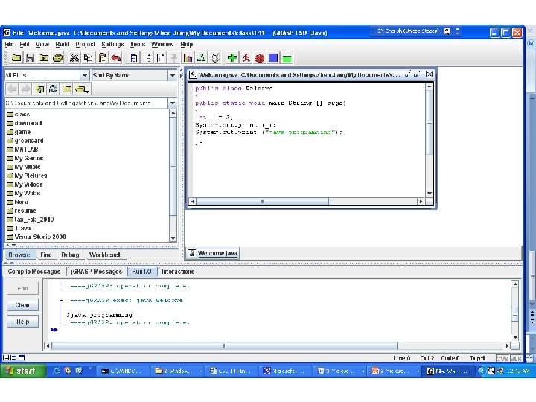The width and height of the screenshot is (536, 402).
Task: Click the blue square toolbar button
Action: pos(272,57)
